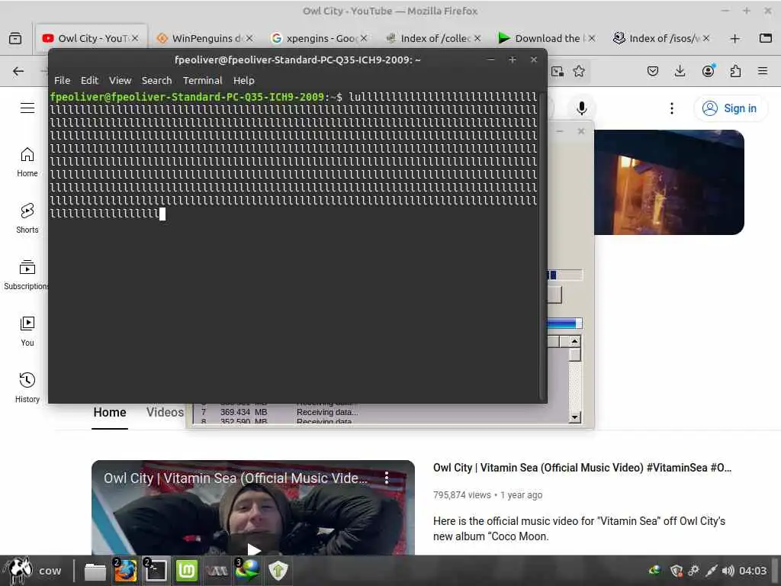Click the YouTube voice search microphone

[x=581, y=108]
